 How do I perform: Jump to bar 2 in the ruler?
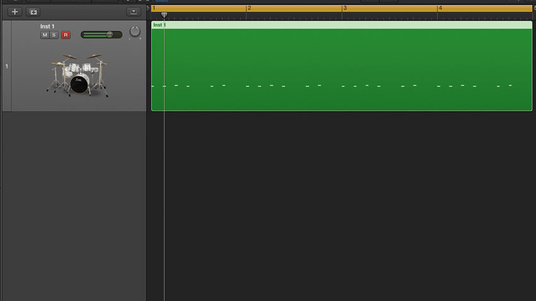pyautogui.click(x=249, y=8)
